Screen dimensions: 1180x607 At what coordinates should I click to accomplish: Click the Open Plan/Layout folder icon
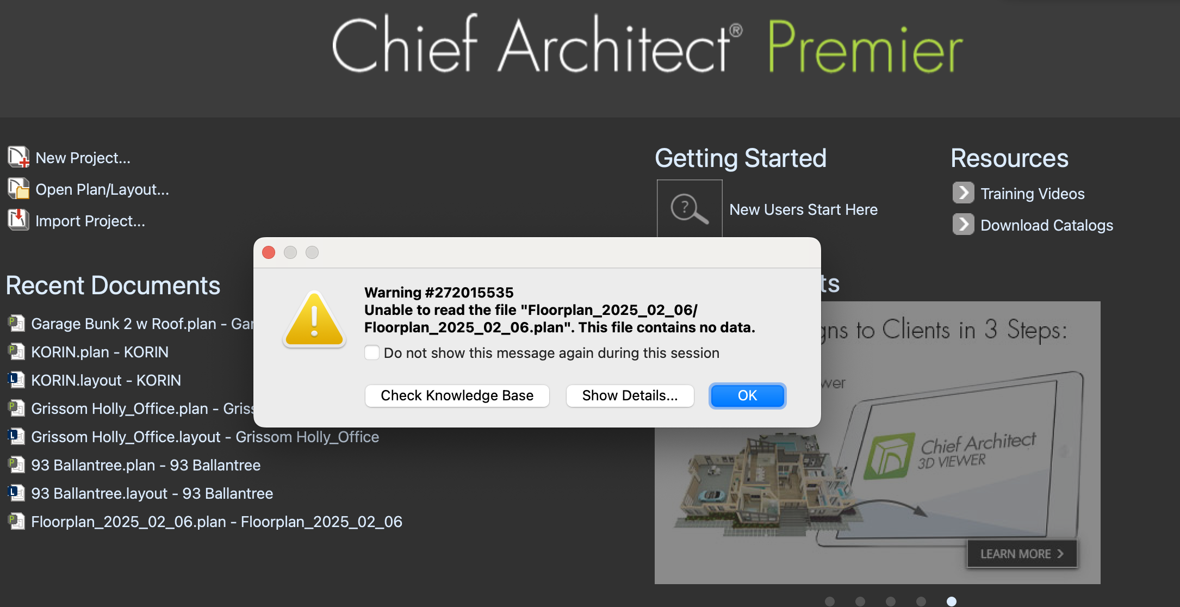[18, 189]
